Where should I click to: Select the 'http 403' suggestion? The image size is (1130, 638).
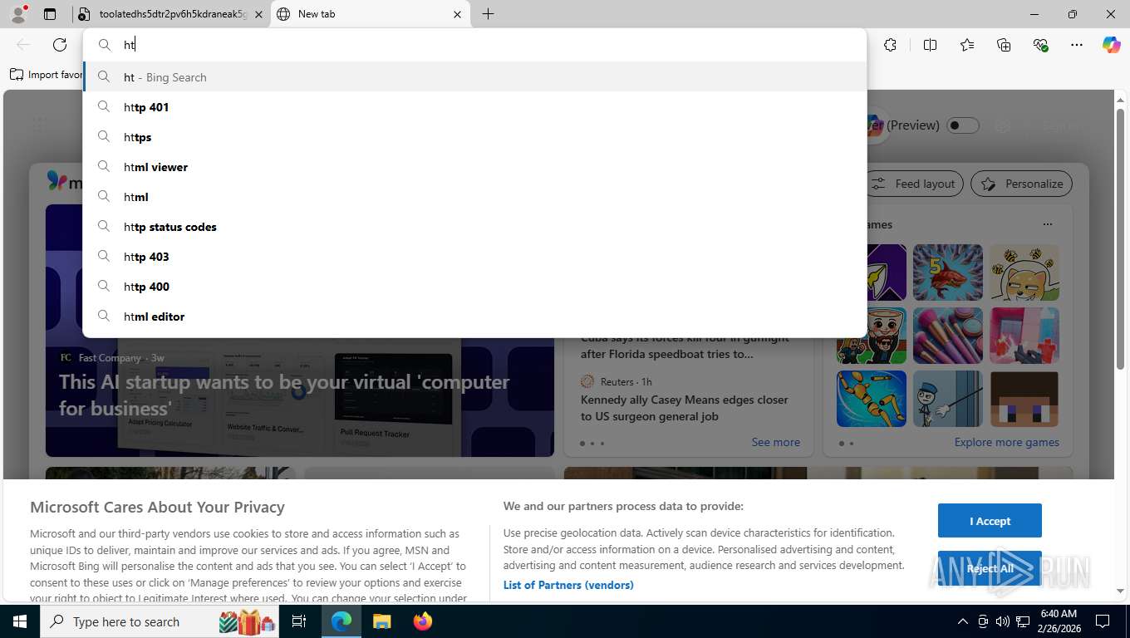click(474, 257)
